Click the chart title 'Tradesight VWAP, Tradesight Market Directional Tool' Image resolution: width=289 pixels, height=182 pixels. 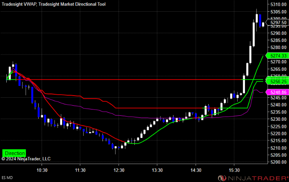click(54, 4)
